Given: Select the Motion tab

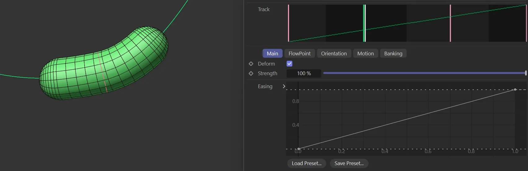Looking at the screenshot, I should 365,53.
